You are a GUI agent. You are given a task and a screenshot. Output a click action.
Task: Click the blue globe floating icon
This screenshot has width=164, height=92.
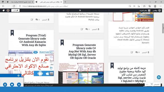coord(159,77)
